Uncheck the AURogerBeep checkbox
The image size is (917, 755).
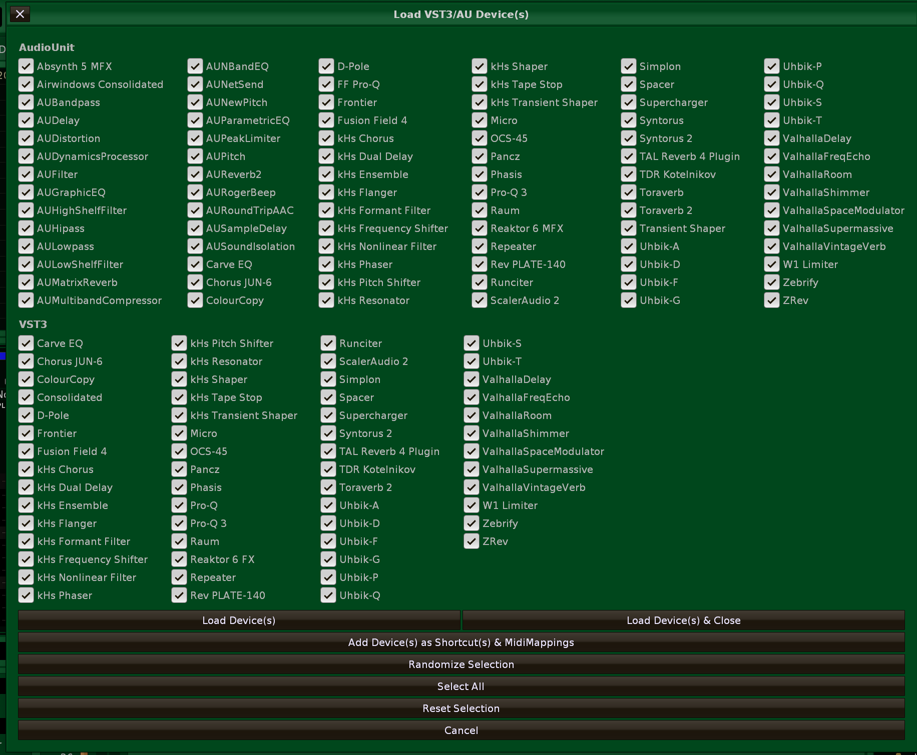[x=195, y=192]
